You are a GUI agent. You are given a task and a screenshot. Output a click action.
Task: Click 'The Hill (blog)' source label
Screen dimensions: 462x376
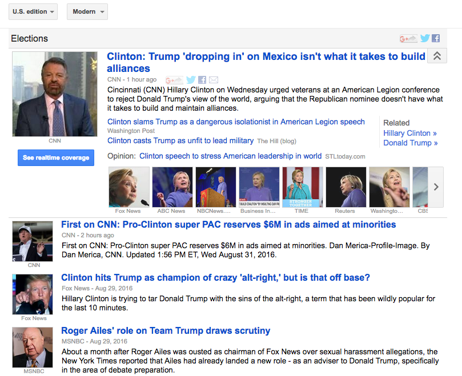point(276,141)
